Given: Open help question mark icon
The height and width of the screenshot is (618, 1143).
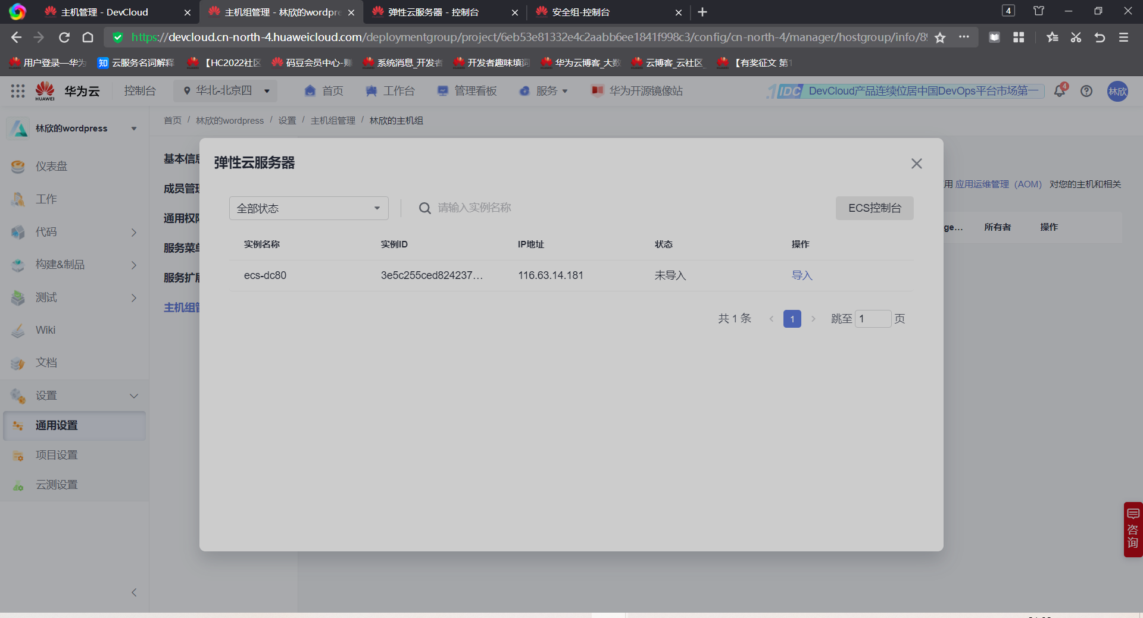Looking at the screenshot, I should (x=1086, y=91).
